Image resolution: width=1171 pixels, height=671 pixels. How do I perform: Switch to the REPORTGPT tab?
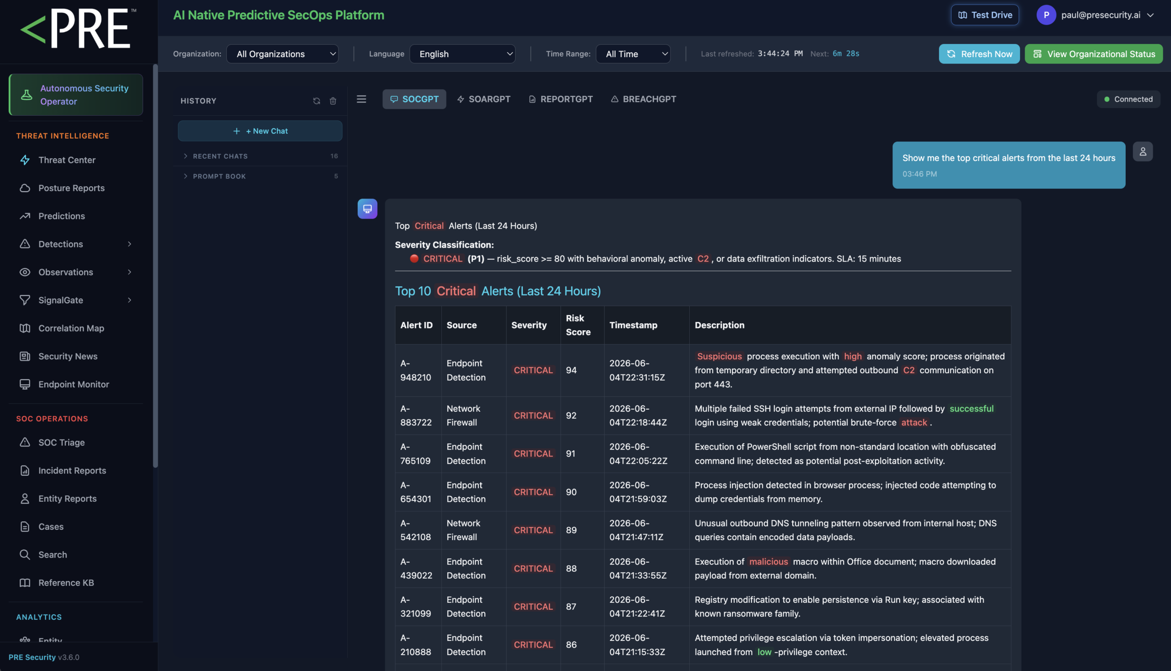[560, 99]
